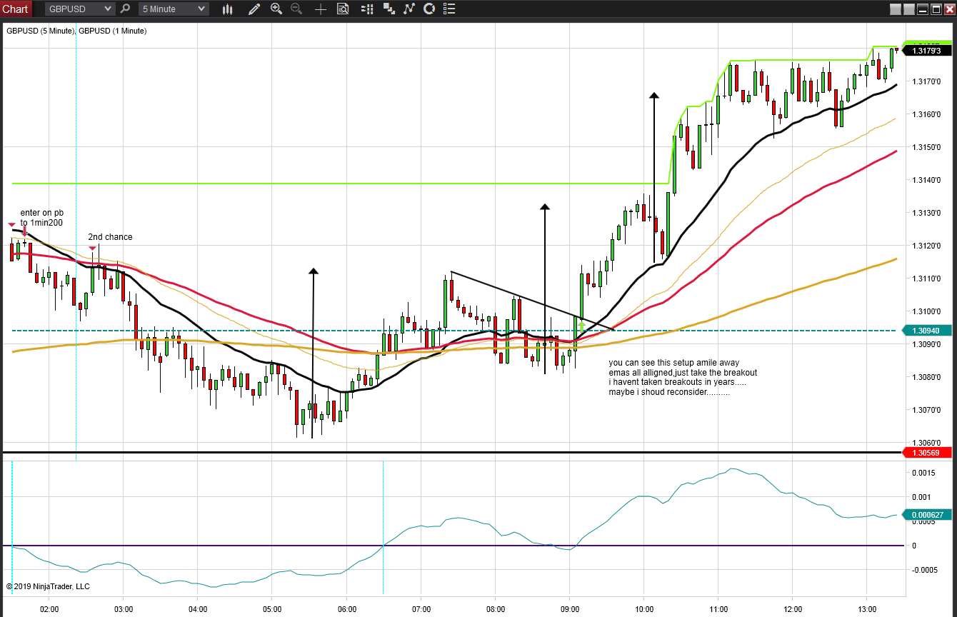
Task: Click the first gray link button
Action: click(896, 9)
